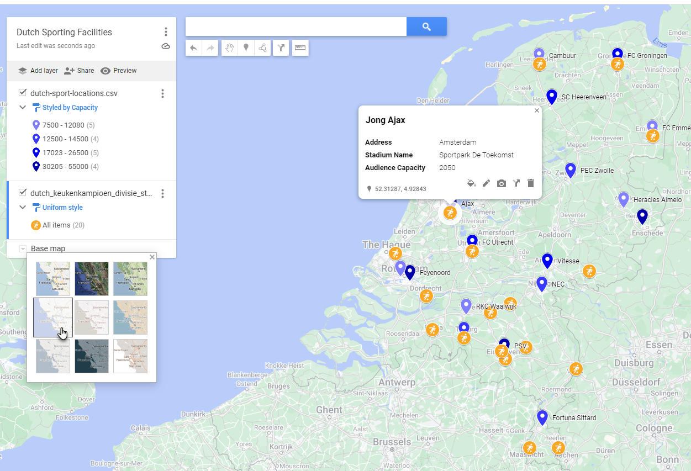Click Preview button
Screen dimensions: 691x471
point(119,71)
